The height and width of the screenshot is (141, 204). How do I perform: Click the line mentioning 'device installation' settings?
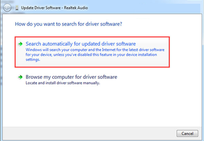[x=91, y=55]
